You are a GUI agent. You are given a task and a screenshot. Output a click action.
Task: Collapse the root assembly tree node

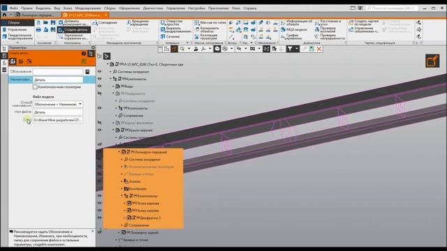pyautogui.click(x=108, y=64)
